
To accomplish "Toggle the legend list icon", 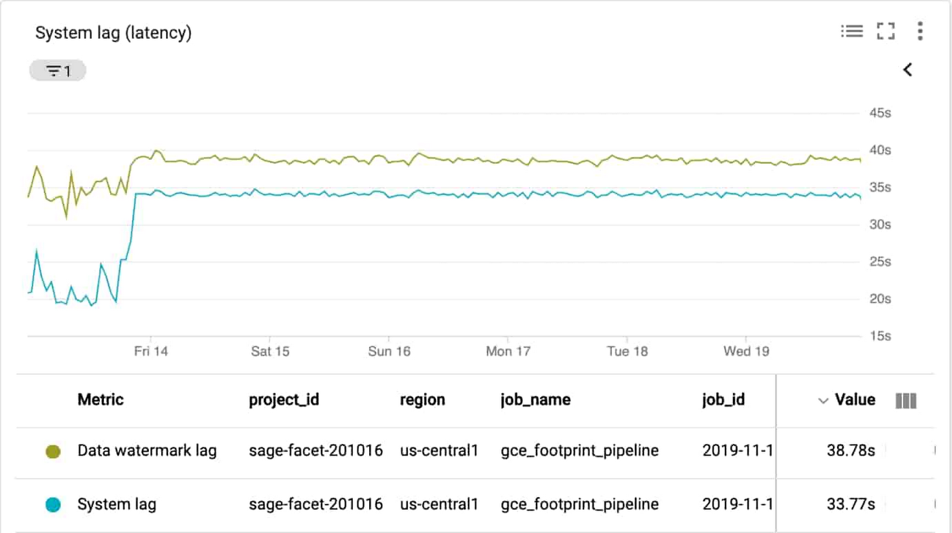I will tap(851, 31).
